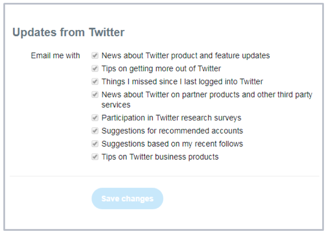Select the 'Suggestions for recommended accounts' label text
329x237 pixels.
pyautogui.click(x=172, y=131)
